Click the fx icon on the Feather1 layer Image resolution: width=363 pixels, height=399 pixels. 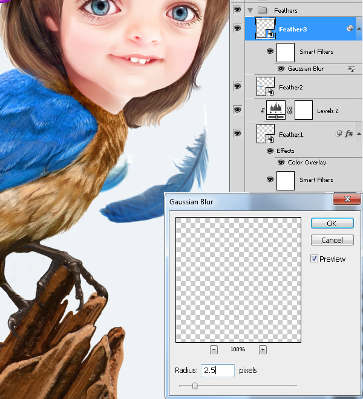(x=348, y=134)
